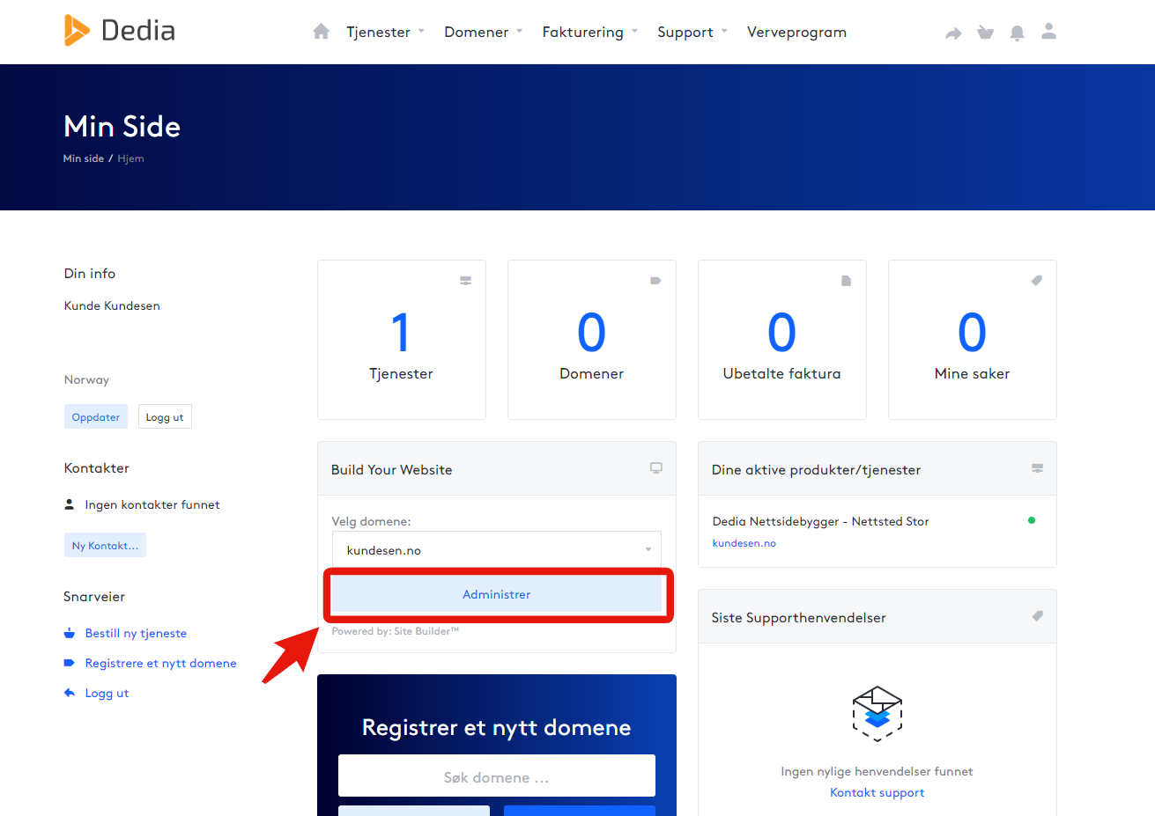The image size is (1155, 816).
Task: Click Logg ut in Snarveier
Action: [107, 693]
